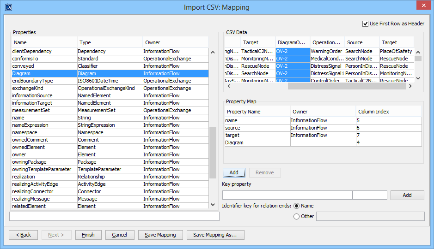Cancel the Import CSV dialog
This screenshot has height=249, width=434.
[119, 235]
